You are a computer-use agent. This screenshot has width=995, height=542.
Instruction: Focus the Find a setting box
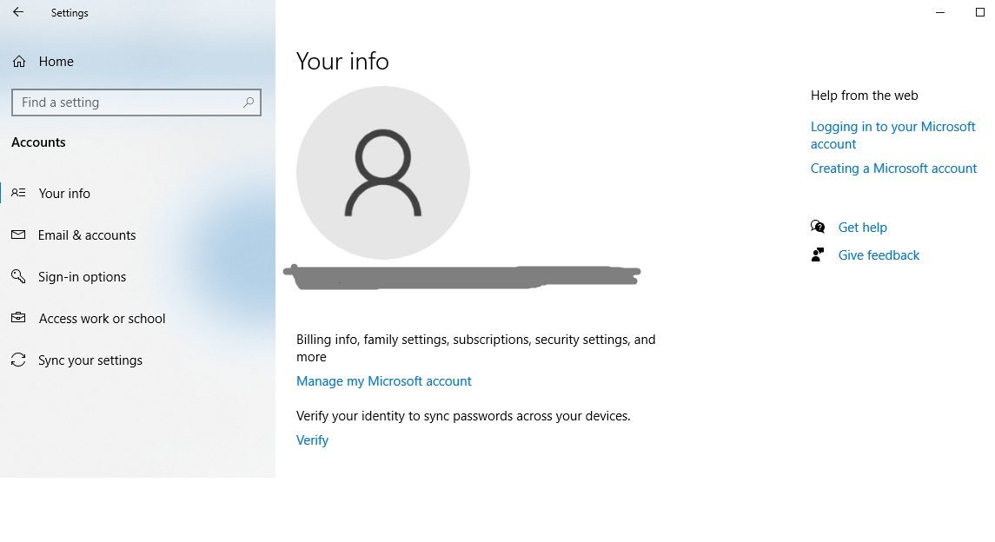pos(136,102)
